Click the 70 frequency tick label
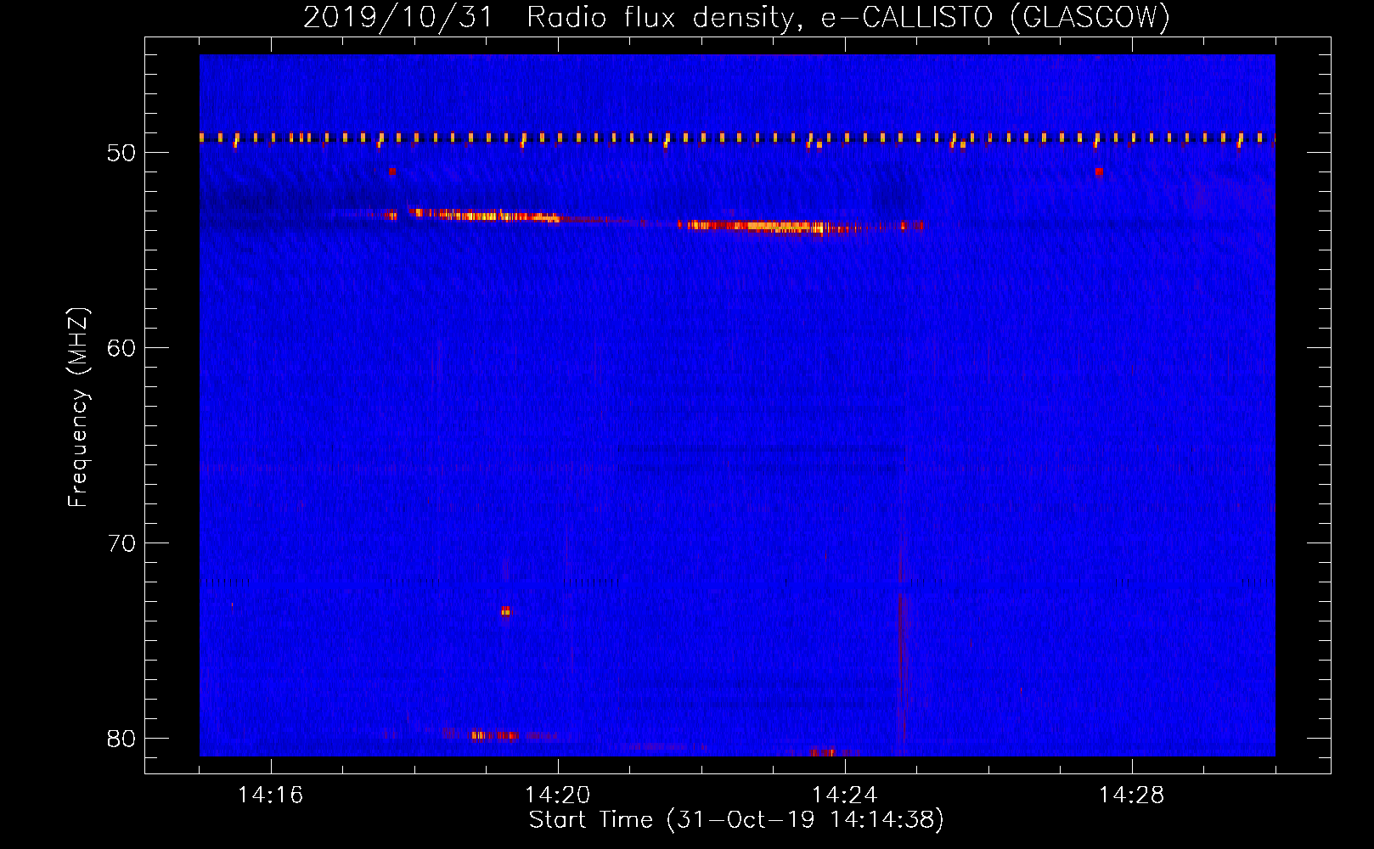Image resolution: width=1374 pixels, height=849 pixels. click(121, 543)
